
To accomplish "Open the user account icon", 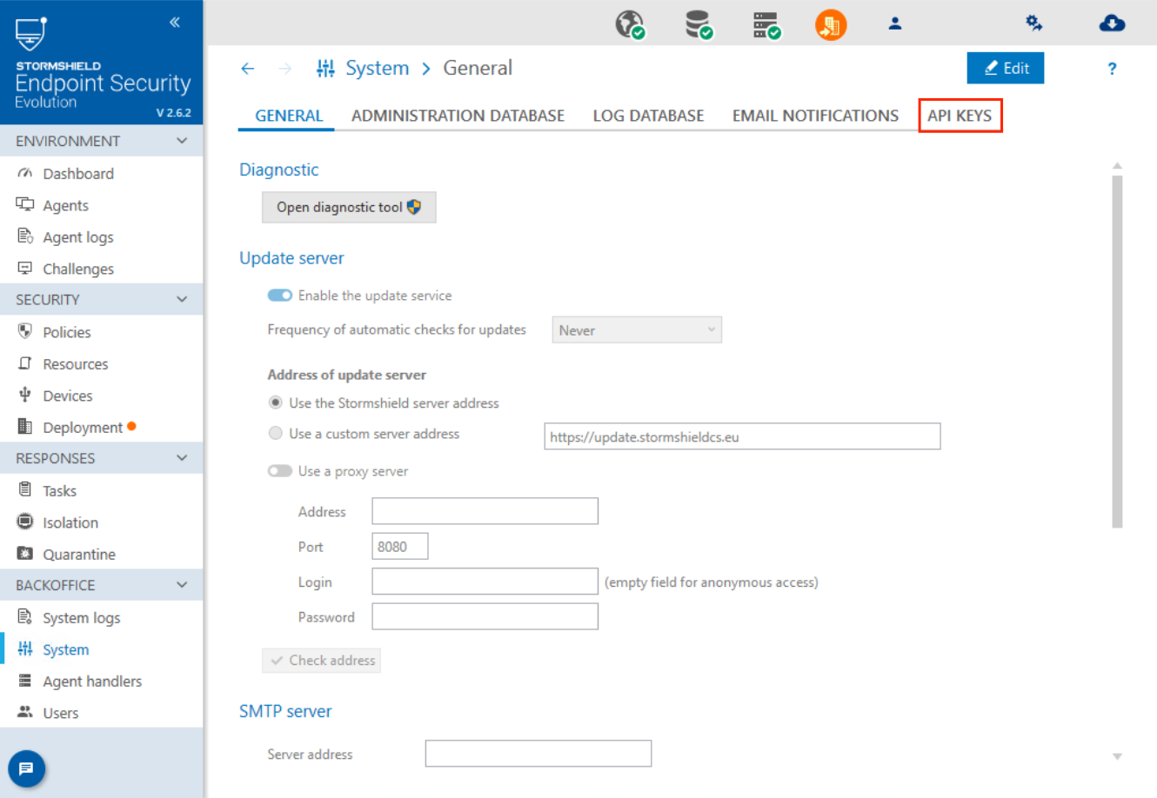I will [x=894, y=24].
